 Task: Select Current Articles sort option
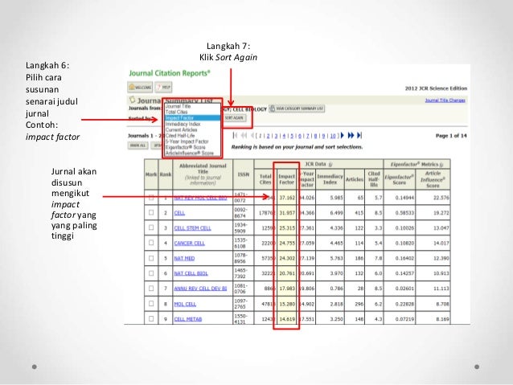(192, 130)
